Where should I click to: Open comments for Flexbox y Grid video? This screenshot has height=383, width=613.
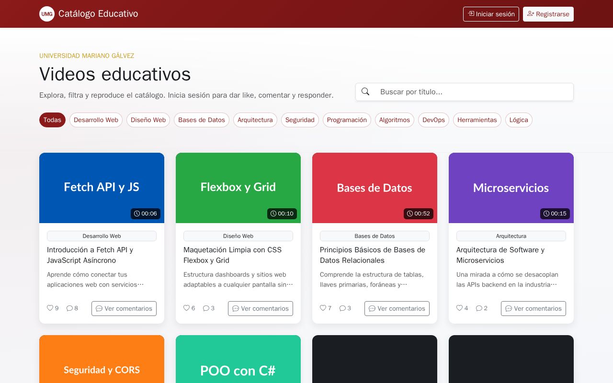click(x=261, y=308)
